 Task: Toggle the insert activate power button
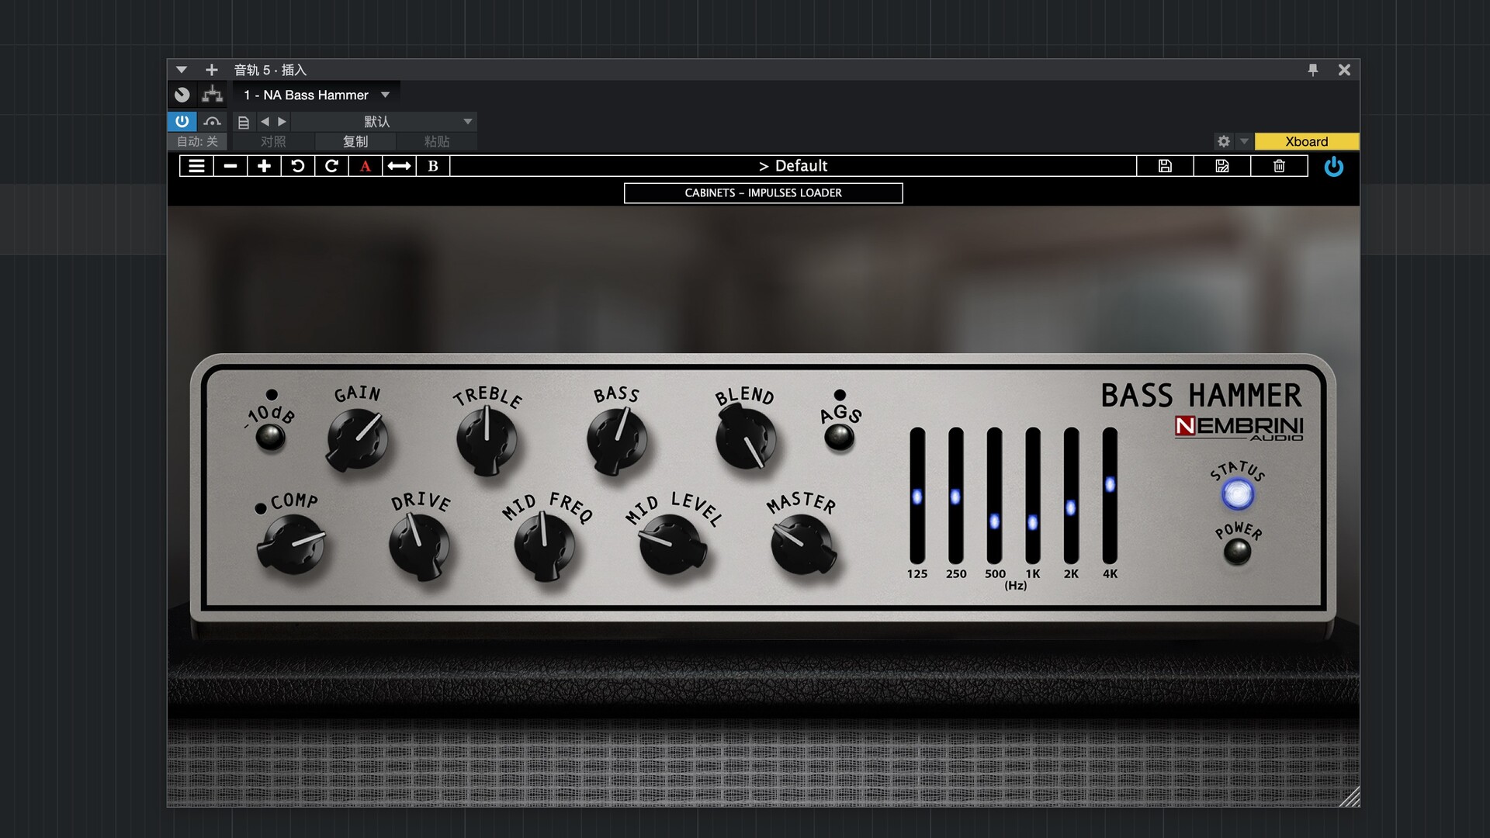coord(182,122)
